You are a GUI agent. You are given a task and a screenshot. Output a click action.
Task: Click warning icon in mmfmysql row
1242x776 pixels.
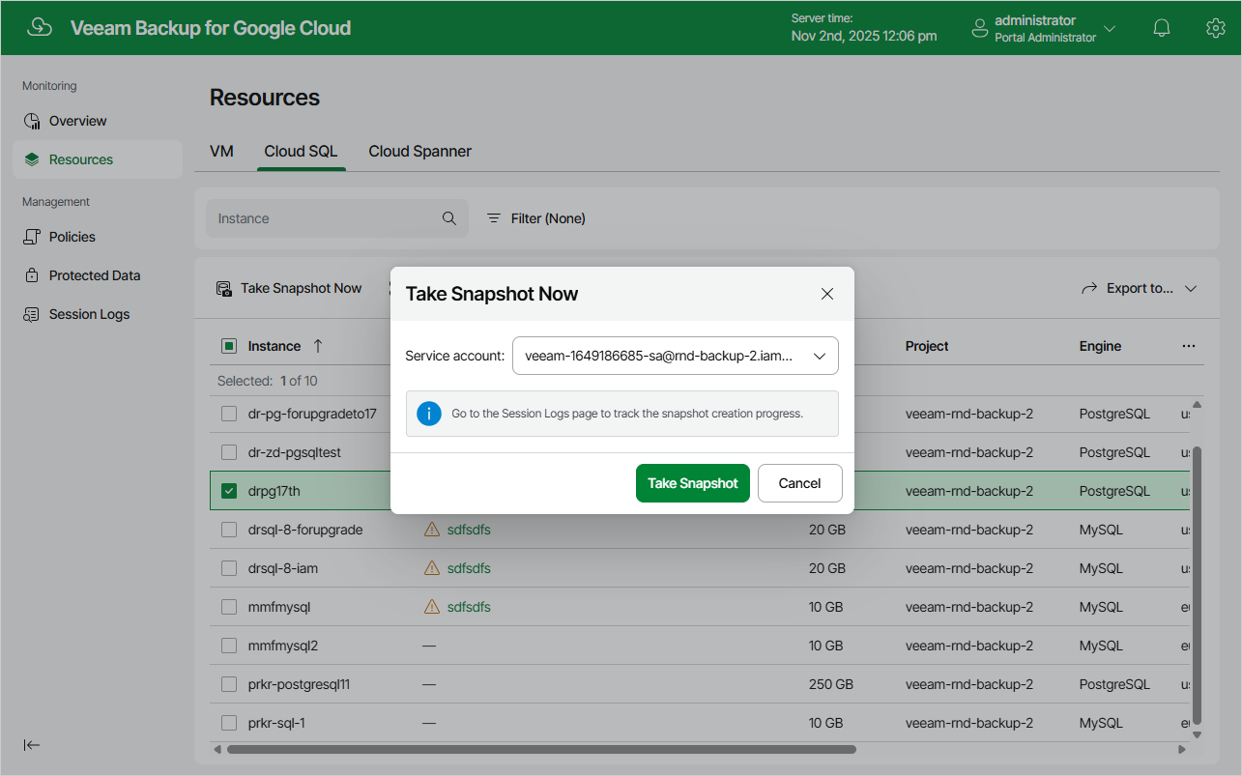pos(432,607)
